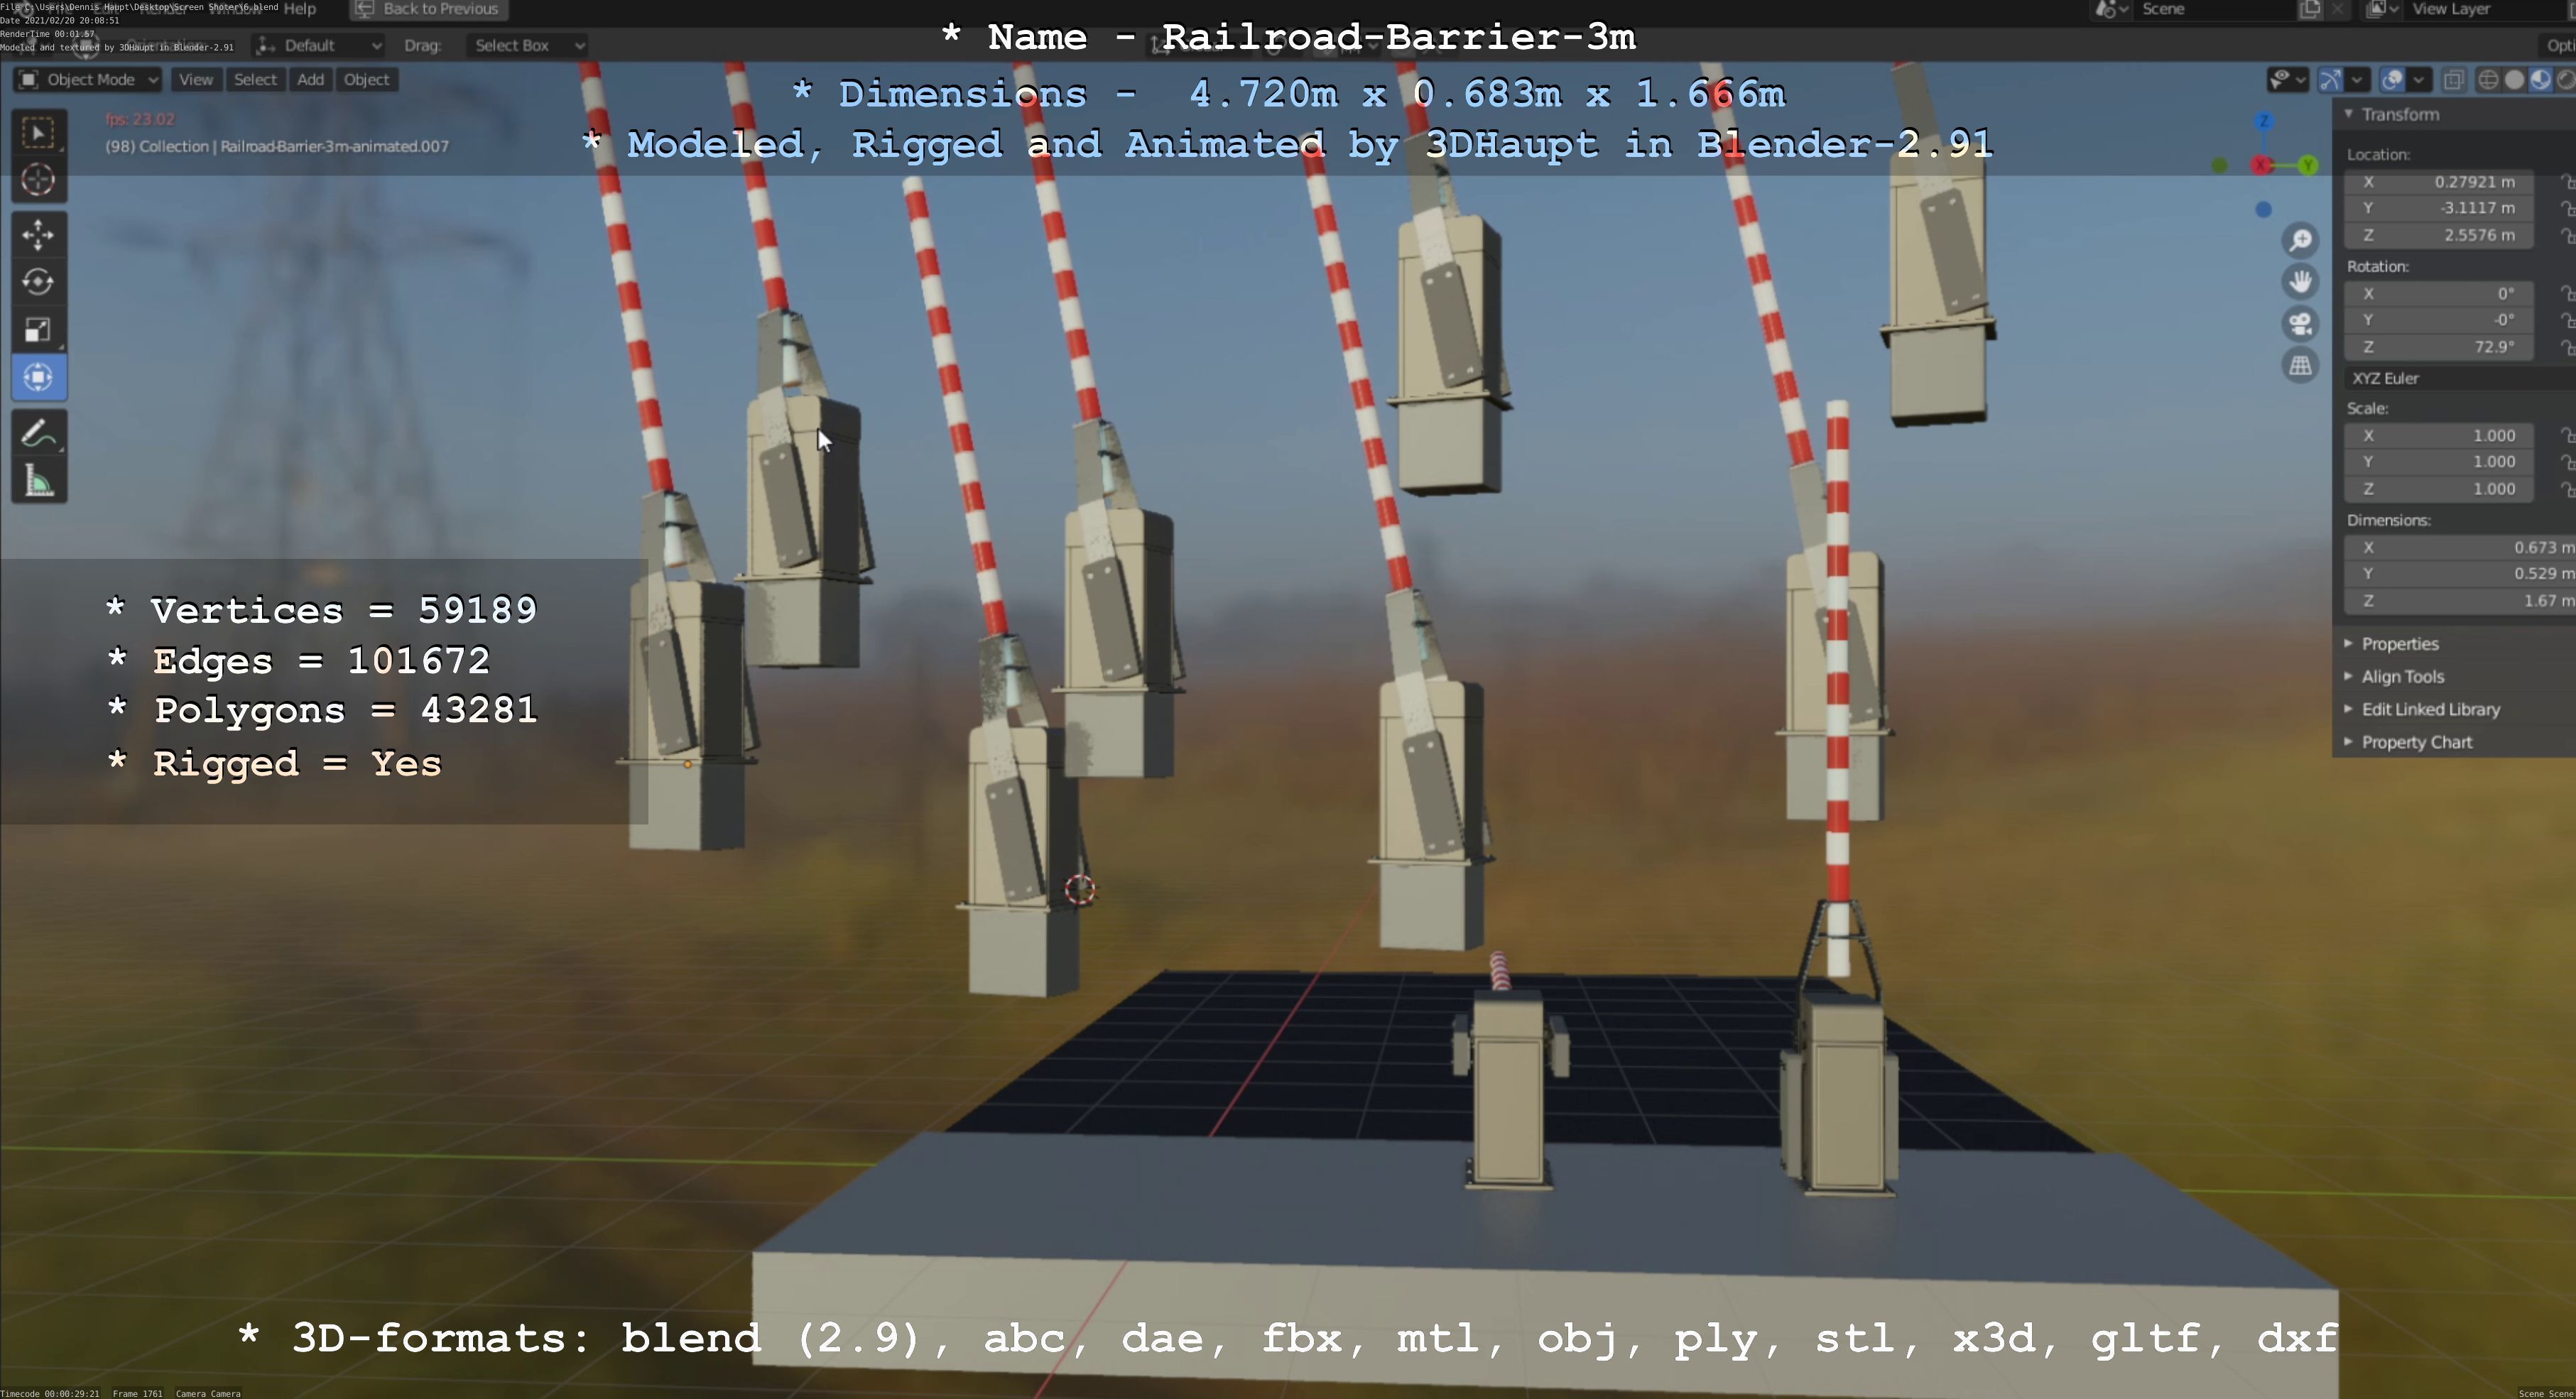Switch perspective/orthographic using grid icon
The width and height of the screenshot is (2576, 1399).
point(2301,366)
